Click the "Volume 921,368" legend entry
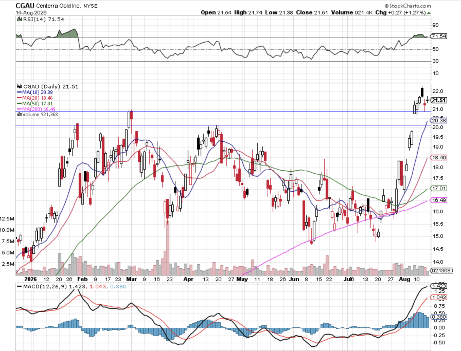 pyautogui.click(x=40, y=114)
